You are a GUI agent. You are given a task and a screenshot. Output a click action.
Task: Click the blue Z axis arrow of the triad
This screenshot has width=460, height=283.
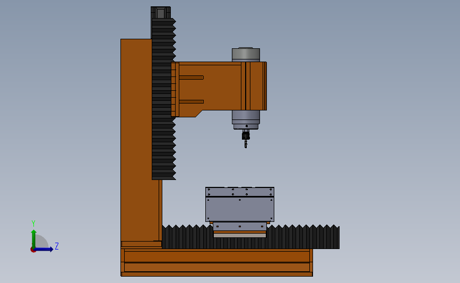[44, 249]
